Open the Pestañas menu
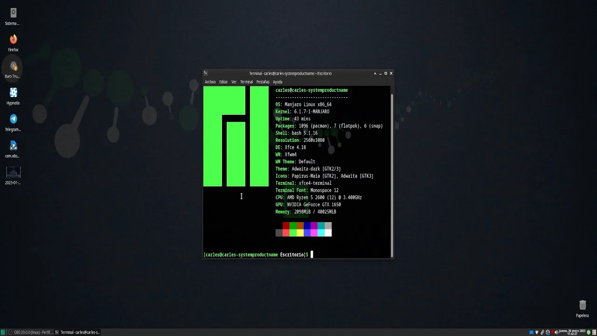This screenshot has width=597, height=336. pos(263,82)
